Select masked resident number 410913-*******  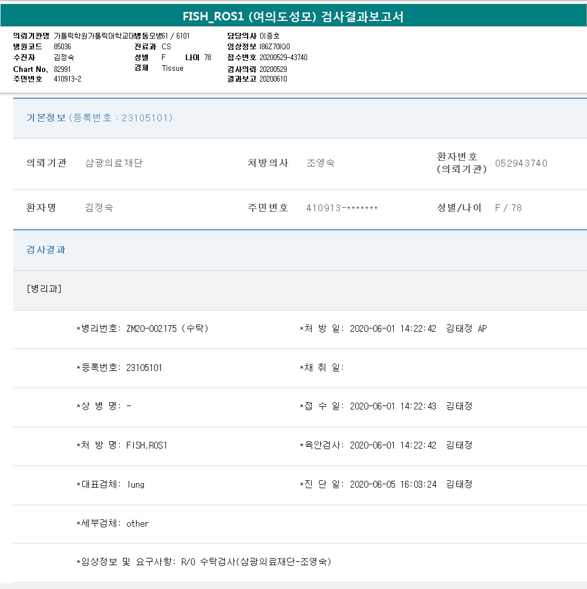click(342, 208)
